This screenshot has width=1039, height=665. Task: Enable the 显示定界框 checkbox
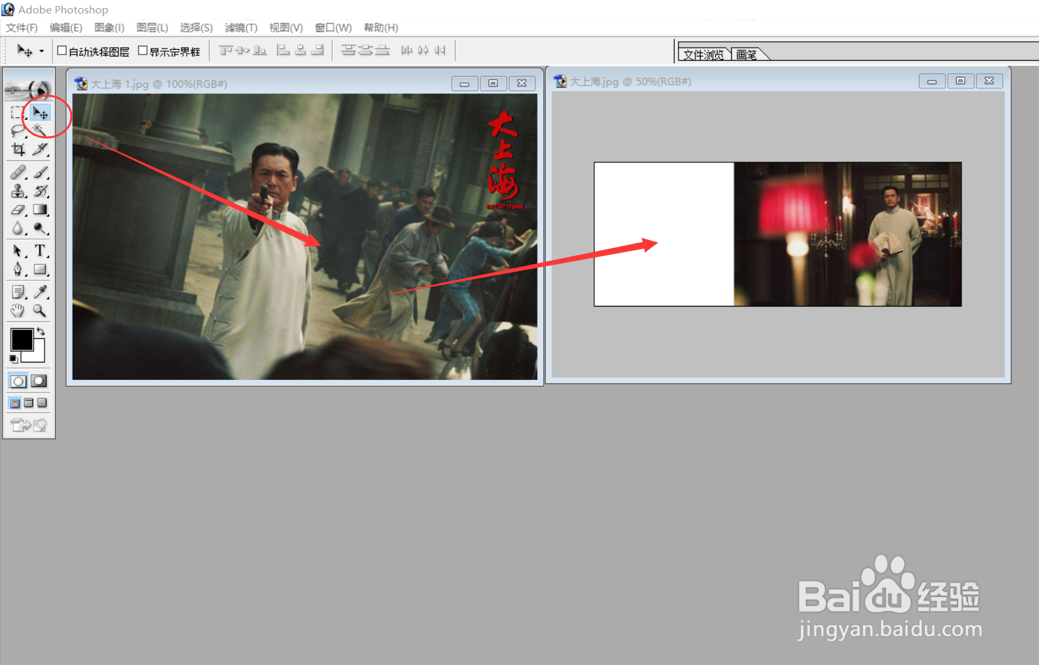point(143,51)
